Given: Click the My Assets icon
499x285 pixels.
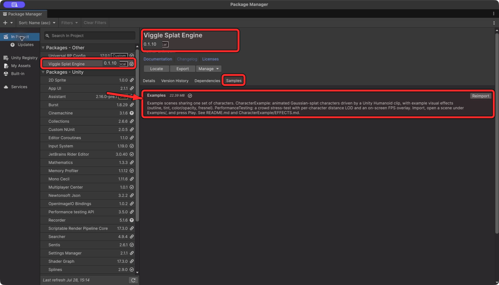Looking at the screenshot, I should tap(6, 66).
